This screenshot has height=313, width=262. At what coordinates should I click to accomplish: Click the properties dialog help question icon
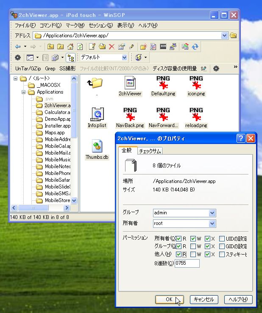tap(241, 138)
